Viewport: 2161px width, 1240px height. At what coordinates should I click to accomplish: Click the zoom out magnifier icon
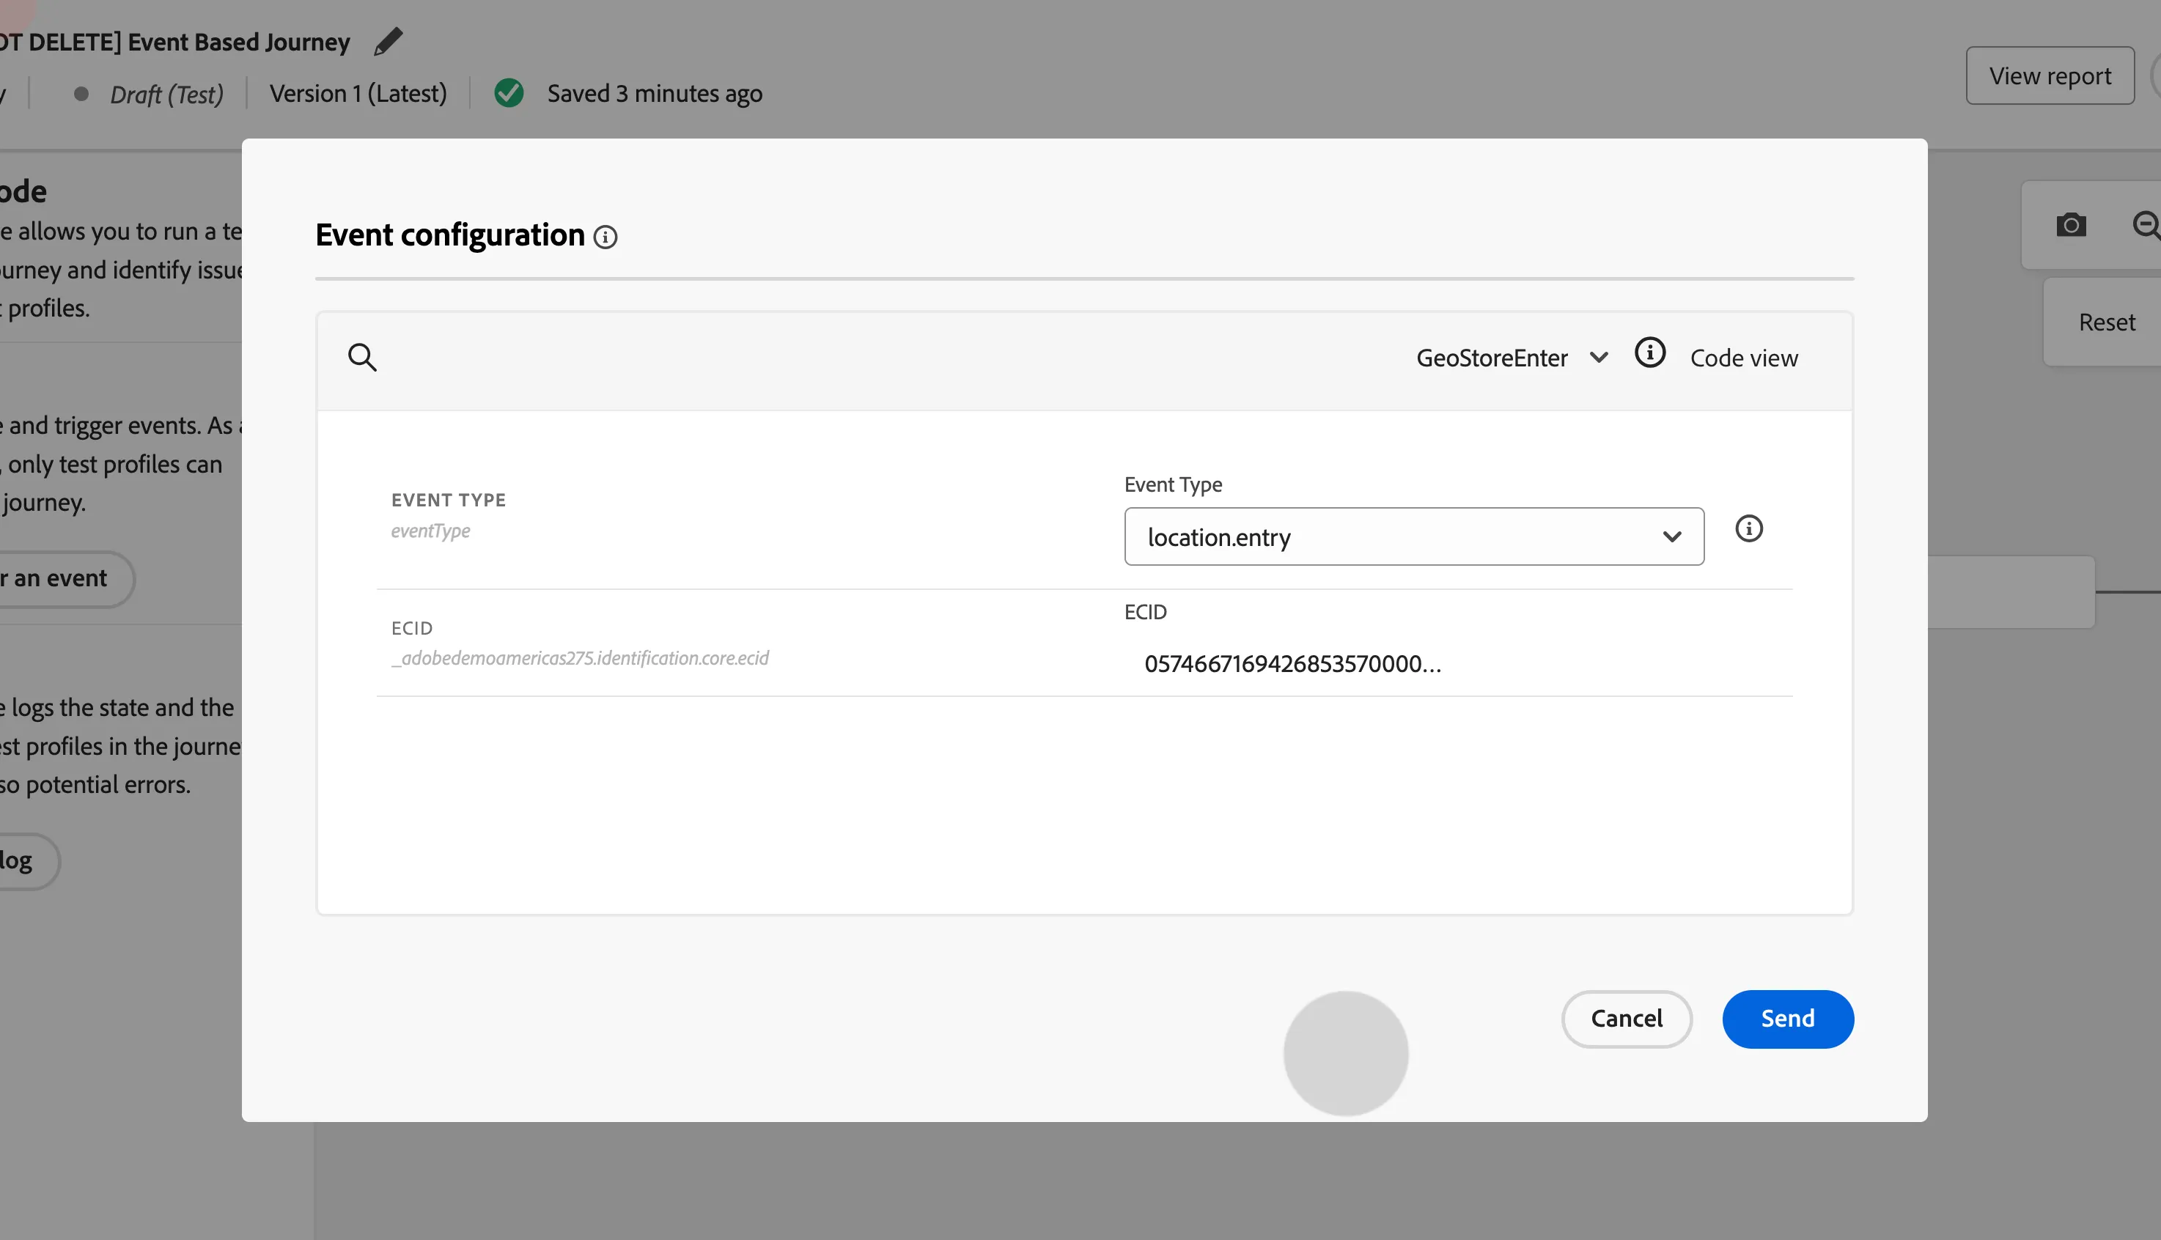(x=2146, y=225)
